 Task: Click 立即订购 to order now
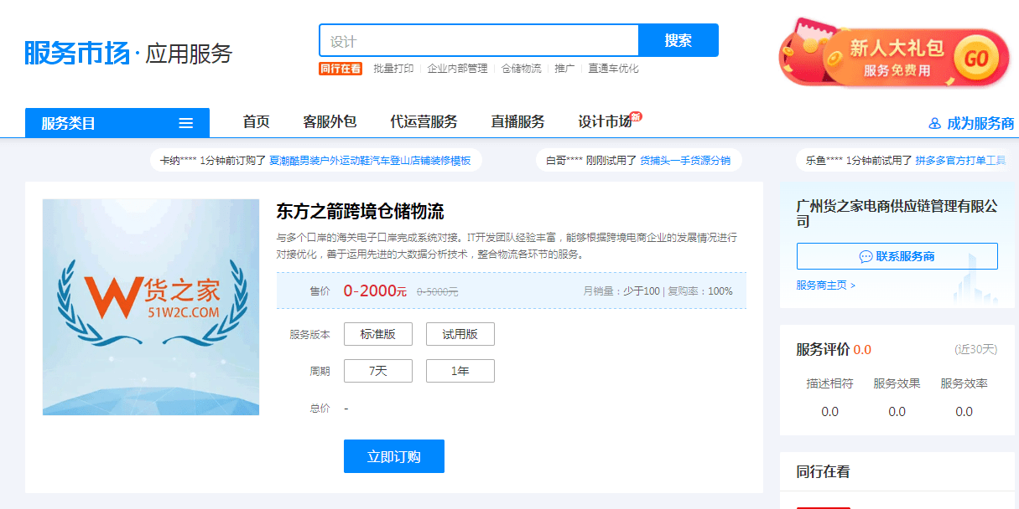pos(394,456)
